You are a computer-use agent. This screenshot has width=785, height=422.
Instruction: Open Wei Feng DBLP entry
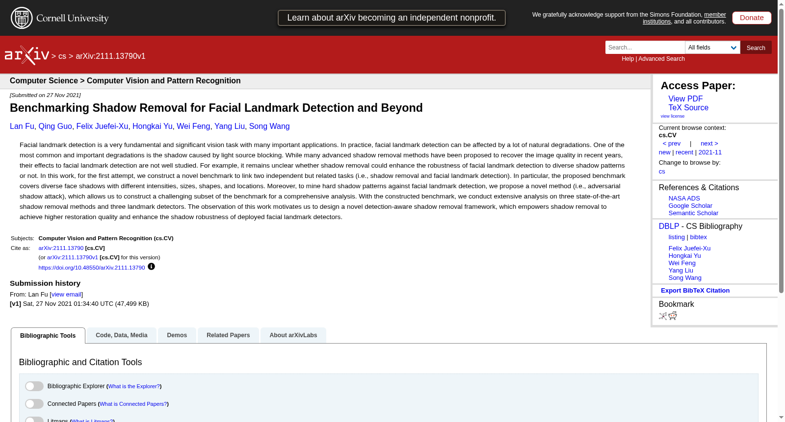click(x=682, y=263)
